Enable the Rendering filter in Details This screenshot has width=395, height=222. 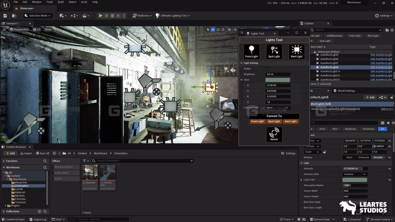coord(350,129)
